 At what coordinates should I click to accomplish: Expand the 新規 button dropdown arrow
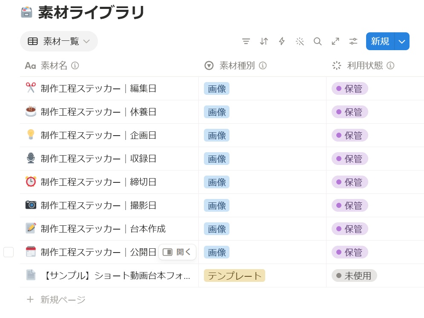(x=402, y=41)
